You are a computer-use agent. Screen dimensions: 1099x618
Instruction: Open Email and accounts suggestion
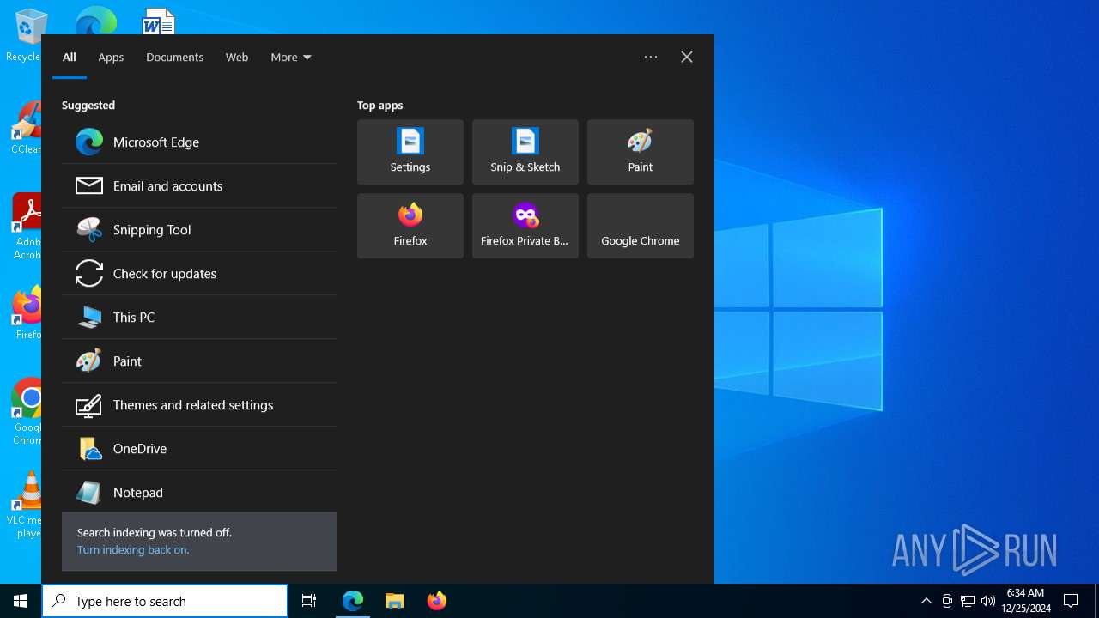(x=199, y=186)
